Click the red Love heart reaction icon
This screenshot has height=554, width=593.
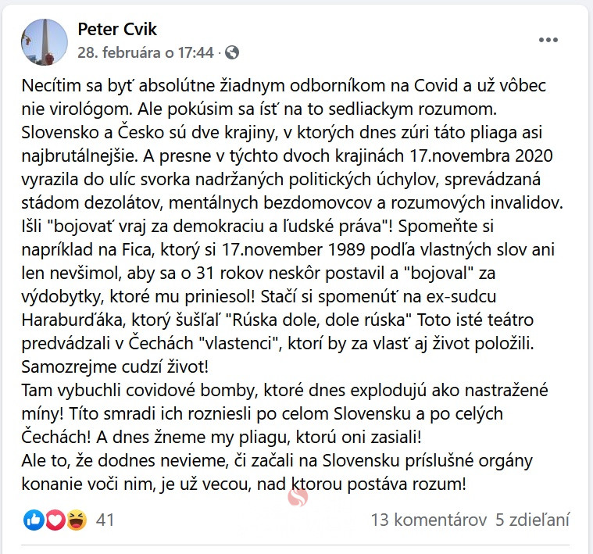(x=55, y=520)
